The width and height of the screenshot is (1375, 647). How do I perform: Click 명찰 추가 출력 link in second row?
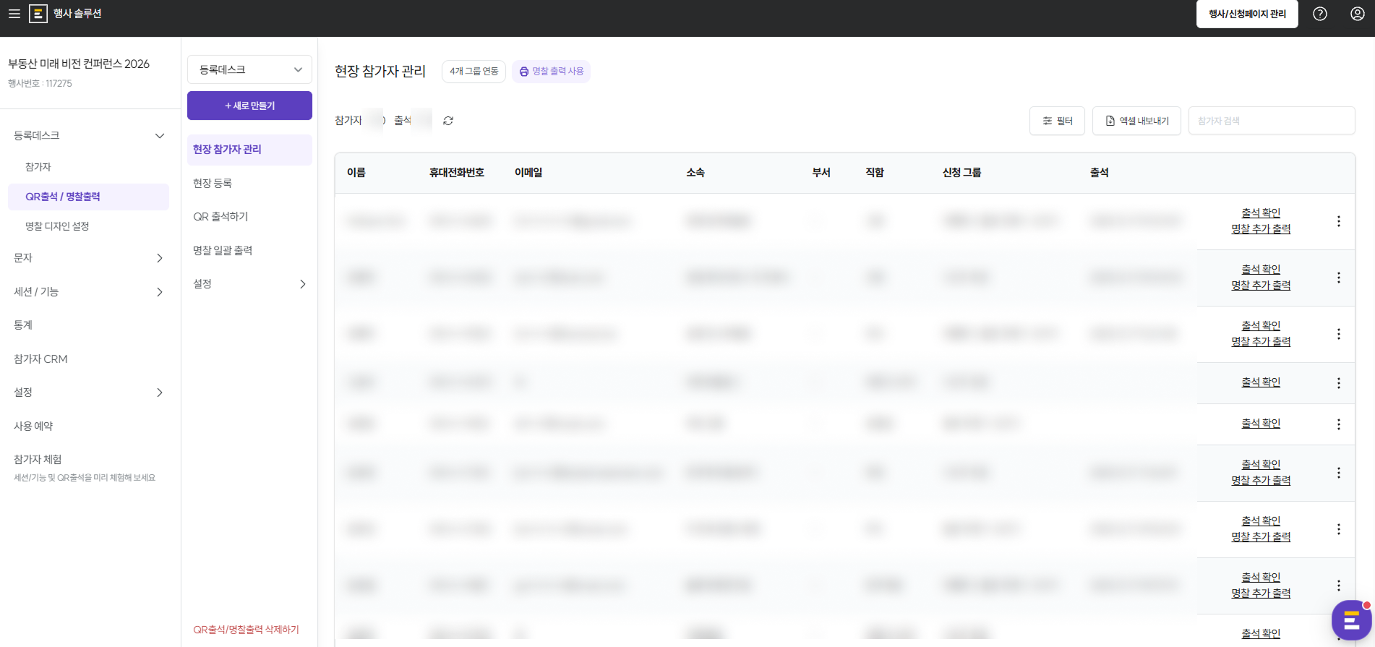click(1261, 286)
